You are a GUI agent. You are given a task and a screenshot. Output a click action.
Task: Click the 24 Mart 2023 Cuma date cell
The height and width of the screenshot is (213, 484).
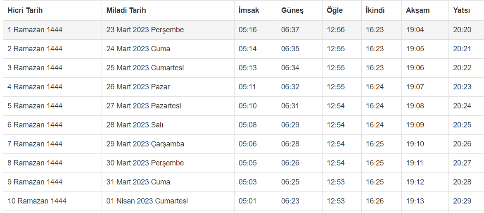[138, 49]
